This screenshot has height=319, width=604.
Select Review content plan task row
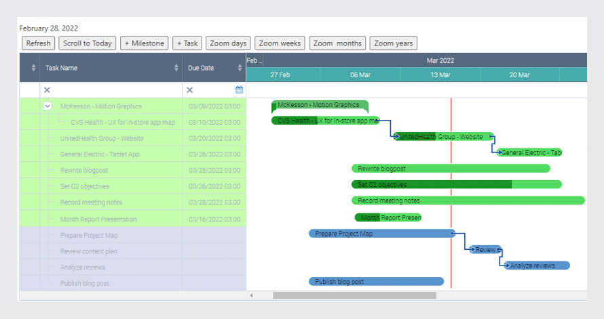tap(133, 251)
